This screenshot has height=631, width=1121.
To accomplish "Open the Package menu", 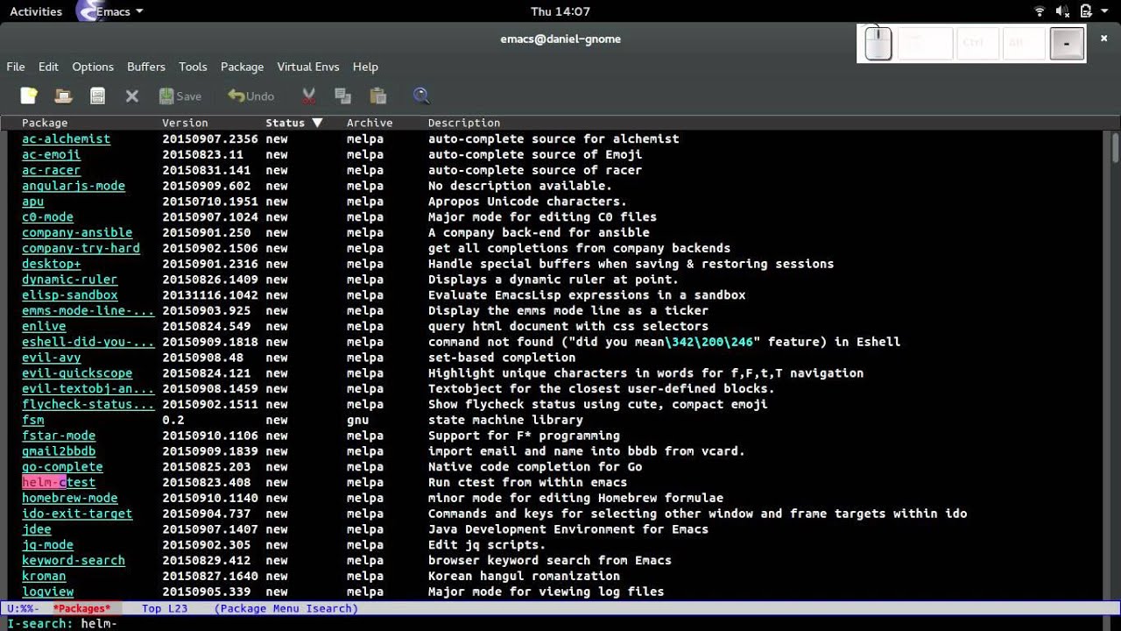I will tap(242, 67).
